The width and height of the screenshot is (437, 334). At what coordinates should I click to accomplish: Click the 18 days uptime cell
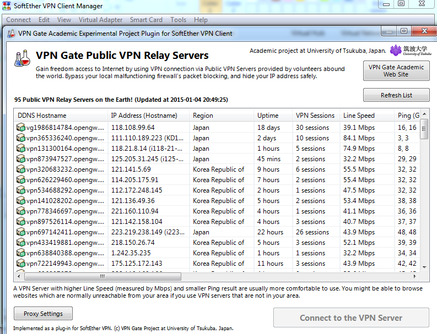[x=269, y=128]
